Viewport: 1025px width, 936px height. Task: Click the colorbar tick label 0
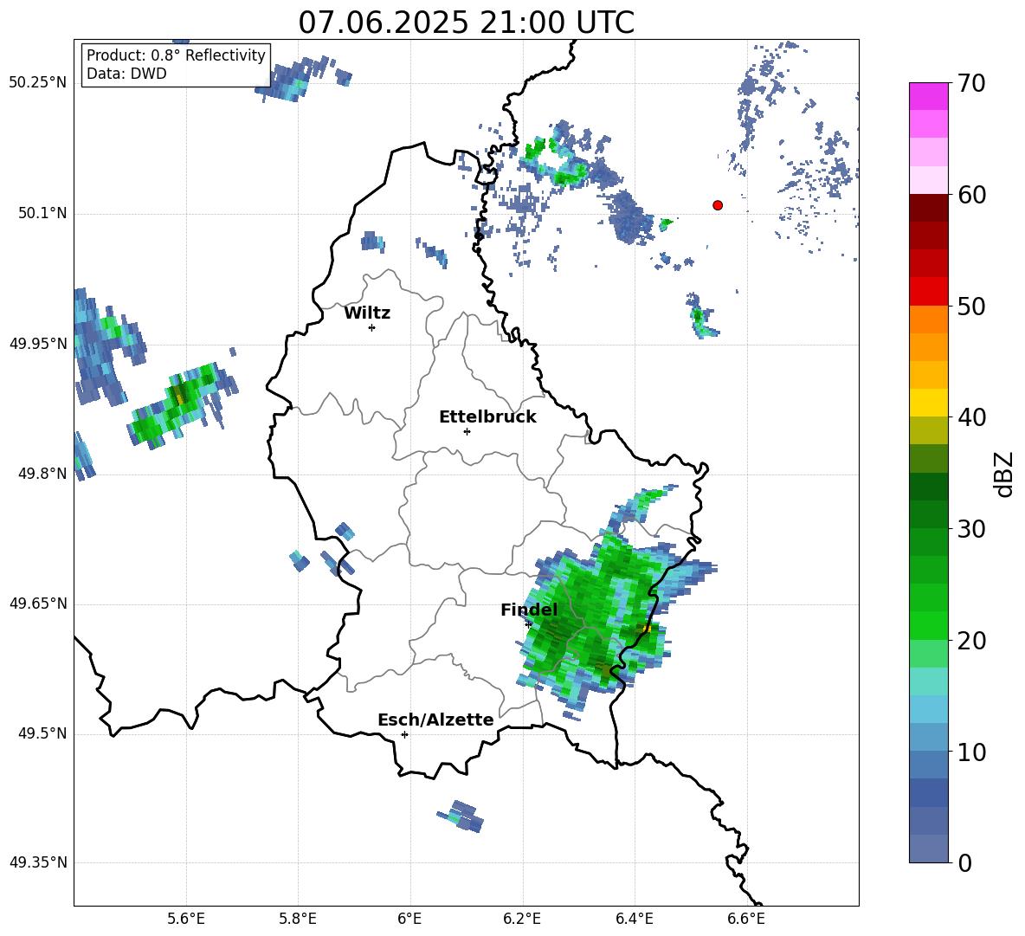click(964, 862)
